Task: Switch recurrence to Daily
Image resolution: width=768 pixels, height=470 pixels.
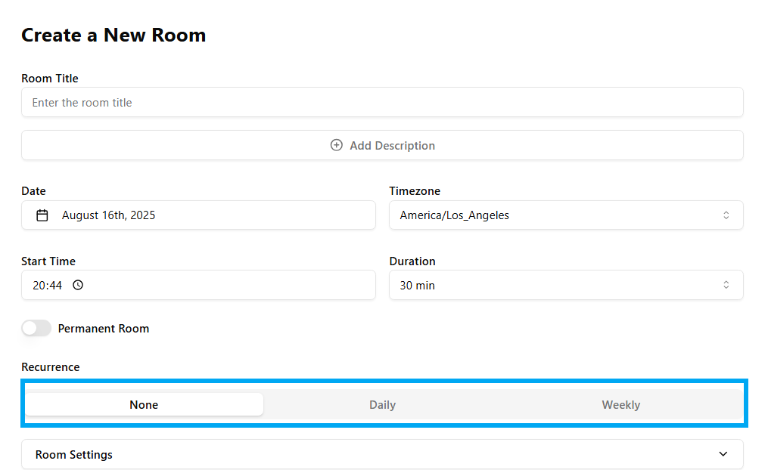Action: 382,405
